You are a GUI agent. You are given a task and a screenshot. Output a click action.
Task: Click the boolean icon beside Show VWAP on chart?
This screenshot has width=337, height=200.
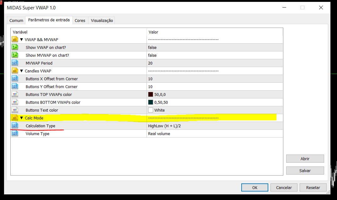(x=15, y=47)
